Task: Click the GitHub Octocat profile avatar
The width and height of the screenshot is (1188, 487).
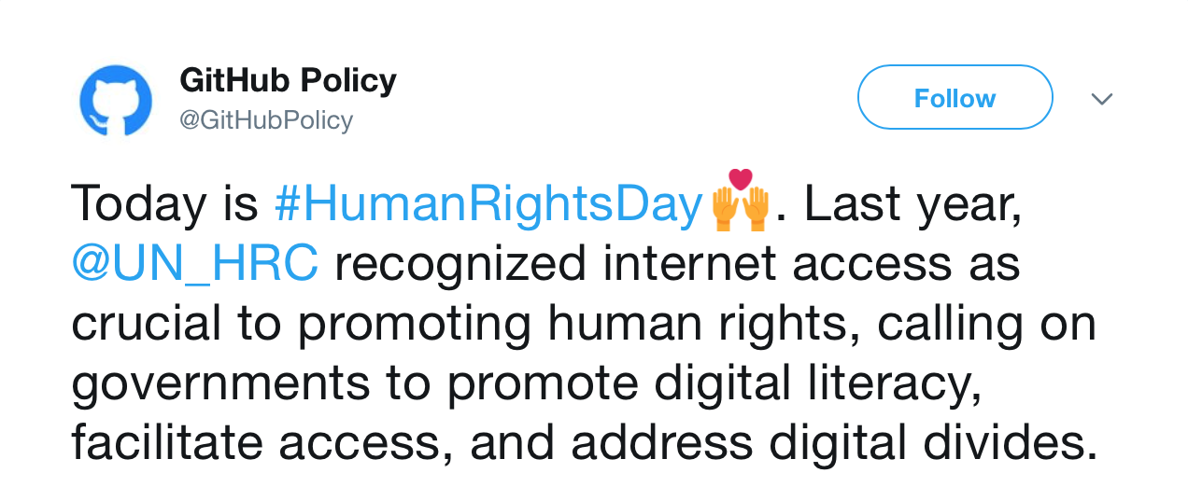Action: [x=116, y=101]
